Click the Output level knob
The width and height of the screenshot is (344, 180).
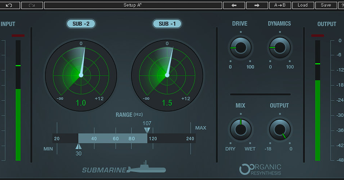click(x=280, y=129)
